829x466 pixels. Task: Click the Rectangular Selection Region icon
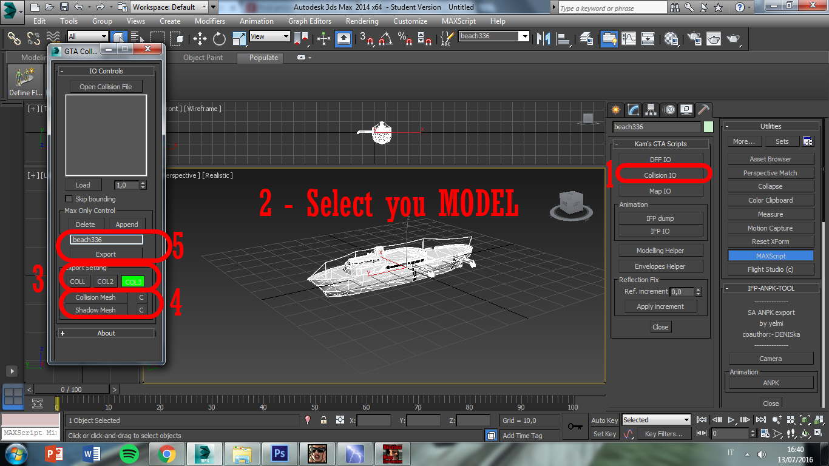(158, 38)
